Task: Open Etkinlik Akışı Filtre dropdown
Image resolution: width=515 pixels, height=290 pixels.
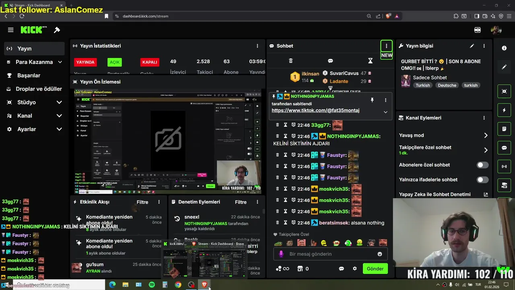Action: [x=142, y=202]
